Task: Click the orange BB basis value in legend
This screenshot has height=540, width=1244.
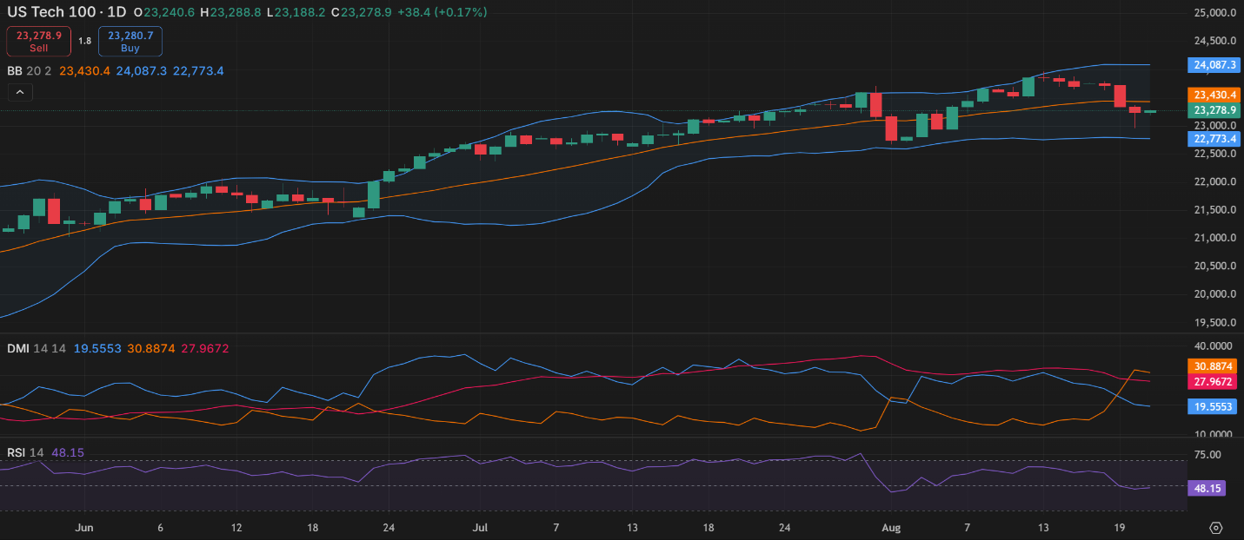Action: (84, 71)
